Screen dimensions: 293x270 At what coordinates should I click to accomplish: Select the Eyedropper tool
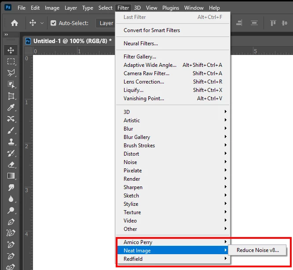click(x=11, y=108)
